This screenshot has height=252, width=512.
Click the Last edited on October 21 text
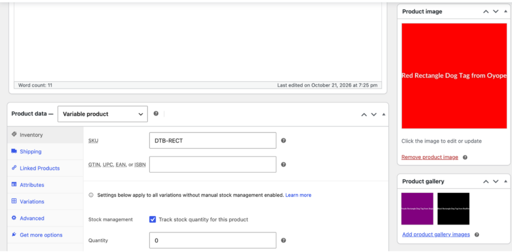[327, 85]
